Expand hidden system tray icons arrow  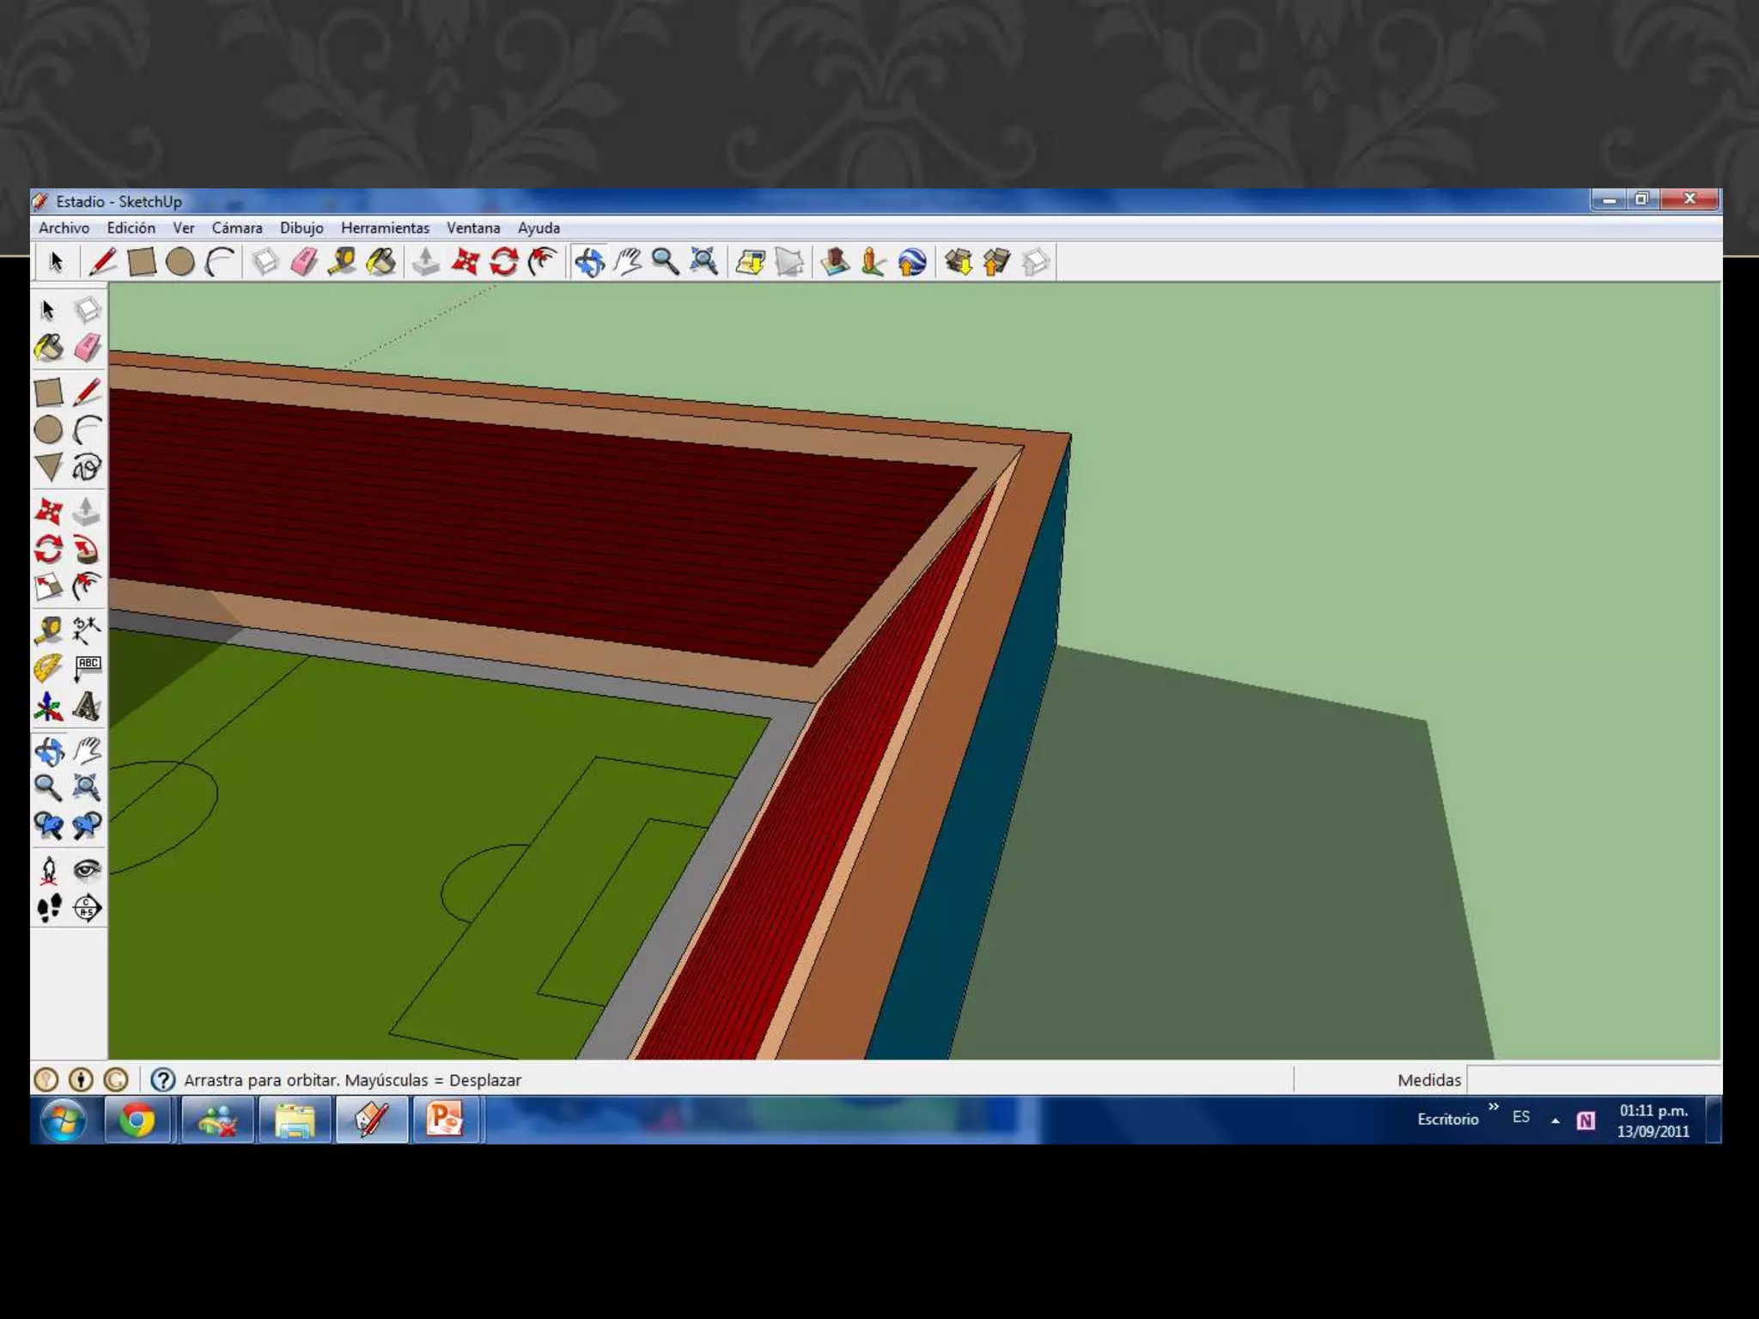(1555, 1120)
